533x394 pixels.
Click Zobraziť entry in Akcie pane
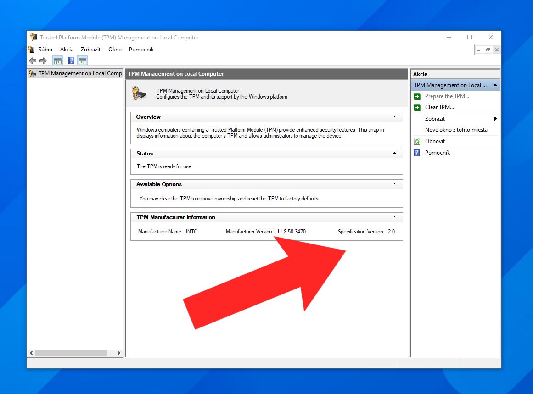(x=435, y=118)
